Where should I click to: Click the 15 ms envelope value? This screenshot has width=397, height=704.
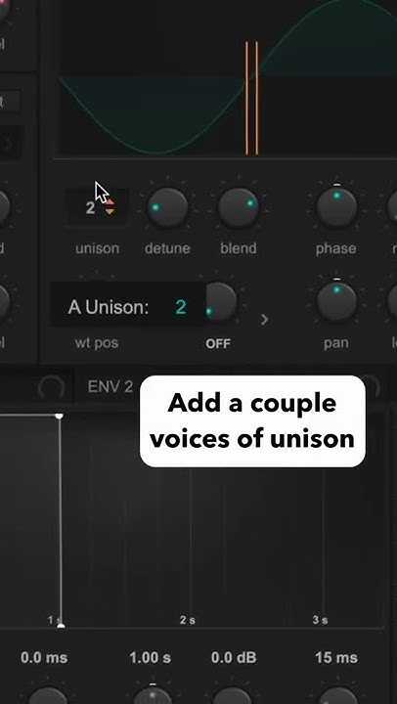coord(336,658)
